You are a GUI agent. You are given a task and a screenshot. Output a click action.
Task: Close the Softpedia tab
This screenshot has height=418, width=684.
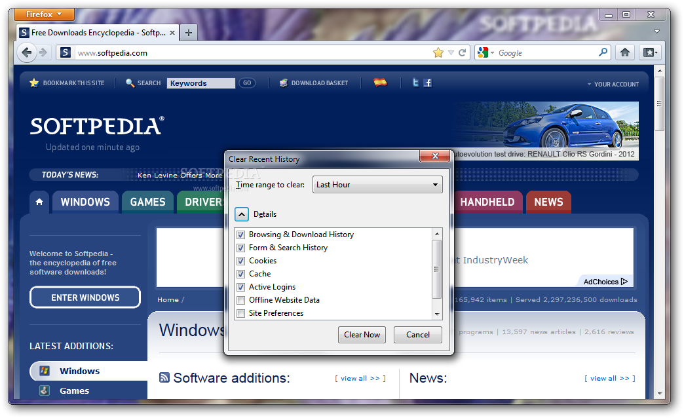[x=172, y=33]
